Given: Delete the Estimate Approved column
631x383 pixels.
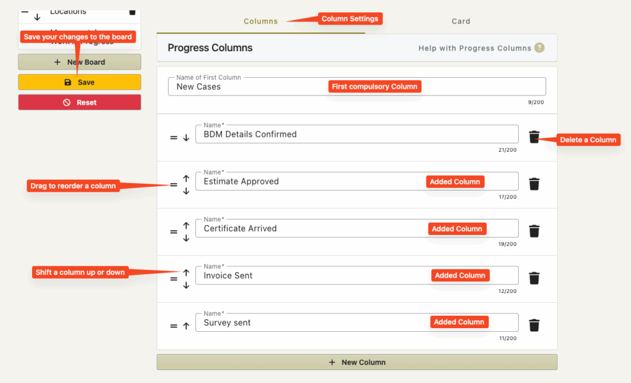Looking at the screenshot, I should tap(534, 184).
